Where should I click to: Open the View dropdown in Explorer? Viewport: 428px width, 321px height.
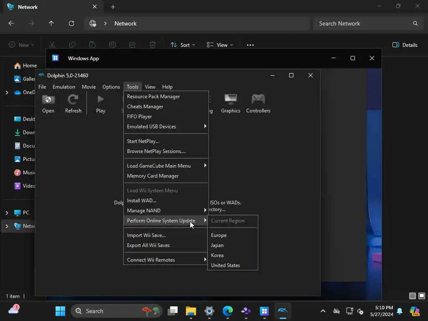pos(220,45)
